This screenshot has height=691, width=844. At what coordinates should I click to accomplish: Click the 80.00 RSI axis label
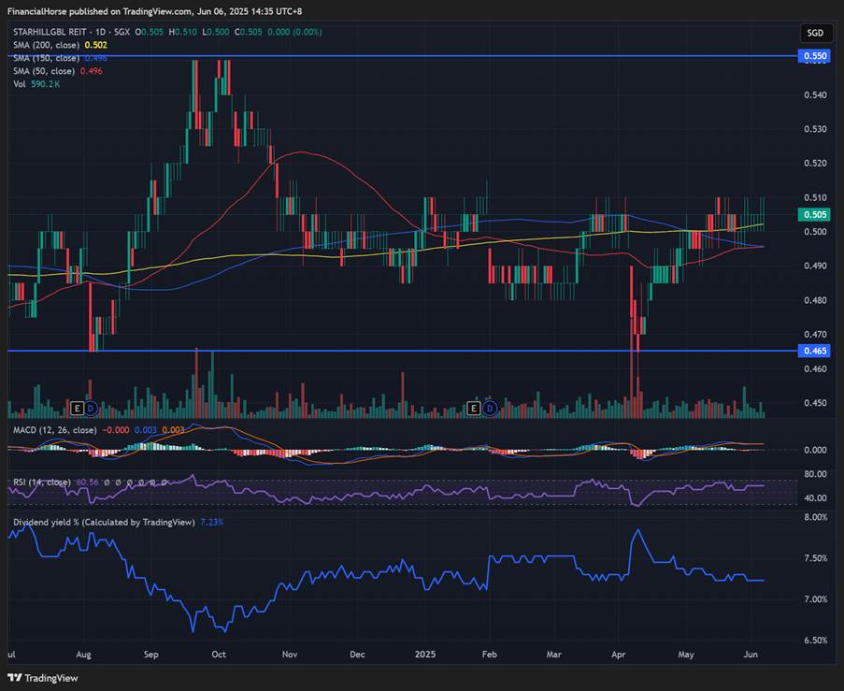tap(815, 474)
